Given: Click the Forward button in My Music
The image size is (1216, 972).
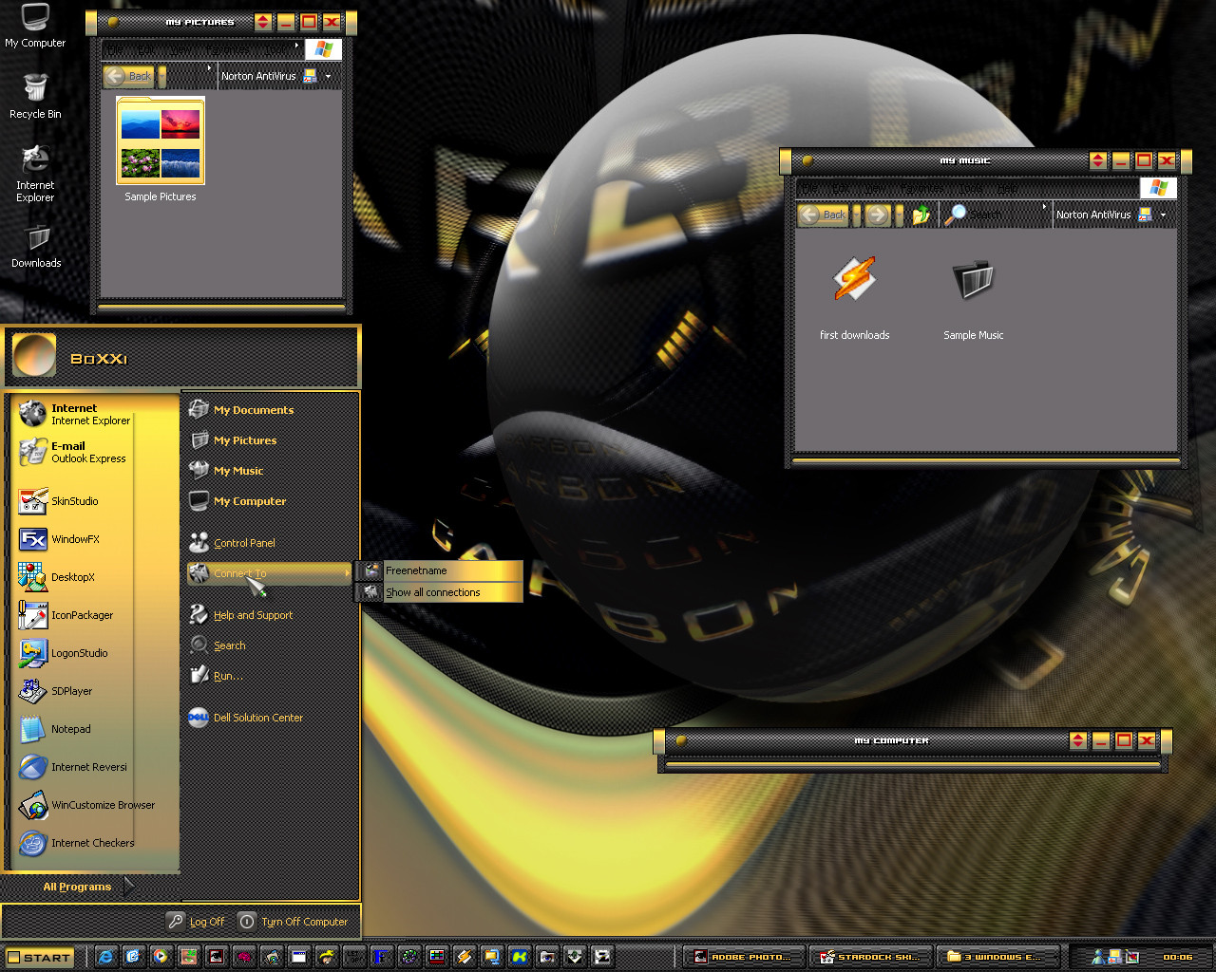Looking at the screenshot, I should (x=878, y=215).
